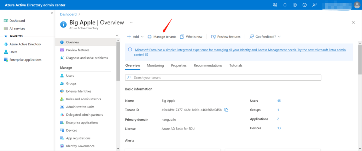Open Devices count link 13

279,128
